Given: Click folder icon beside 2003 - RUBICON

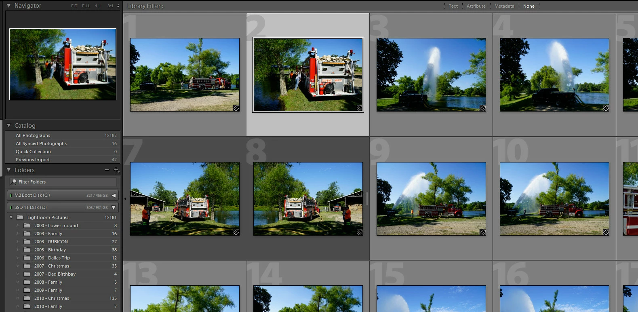Looking at the screenshot, I should point(27,242).
